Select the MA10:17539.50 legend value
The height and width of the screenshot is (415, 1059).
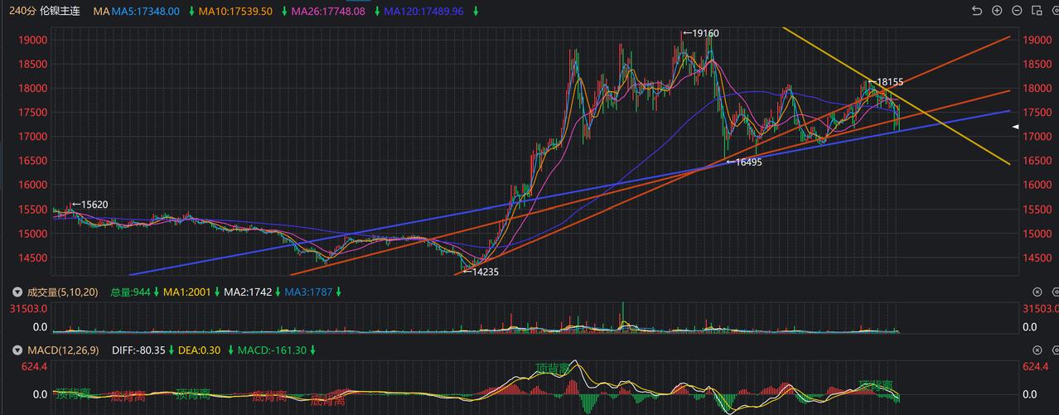coord(235,12)
